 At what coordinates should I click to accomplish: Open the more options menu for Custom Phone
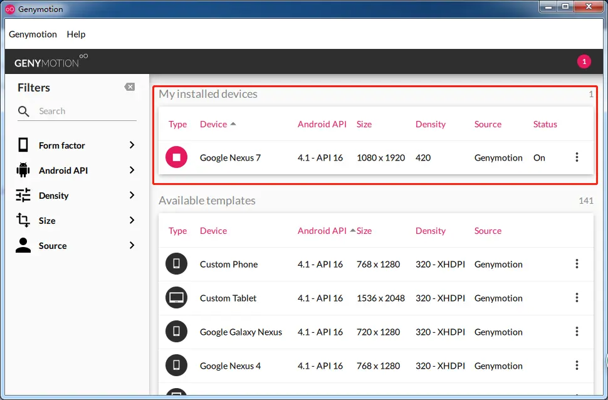(577, 264)
